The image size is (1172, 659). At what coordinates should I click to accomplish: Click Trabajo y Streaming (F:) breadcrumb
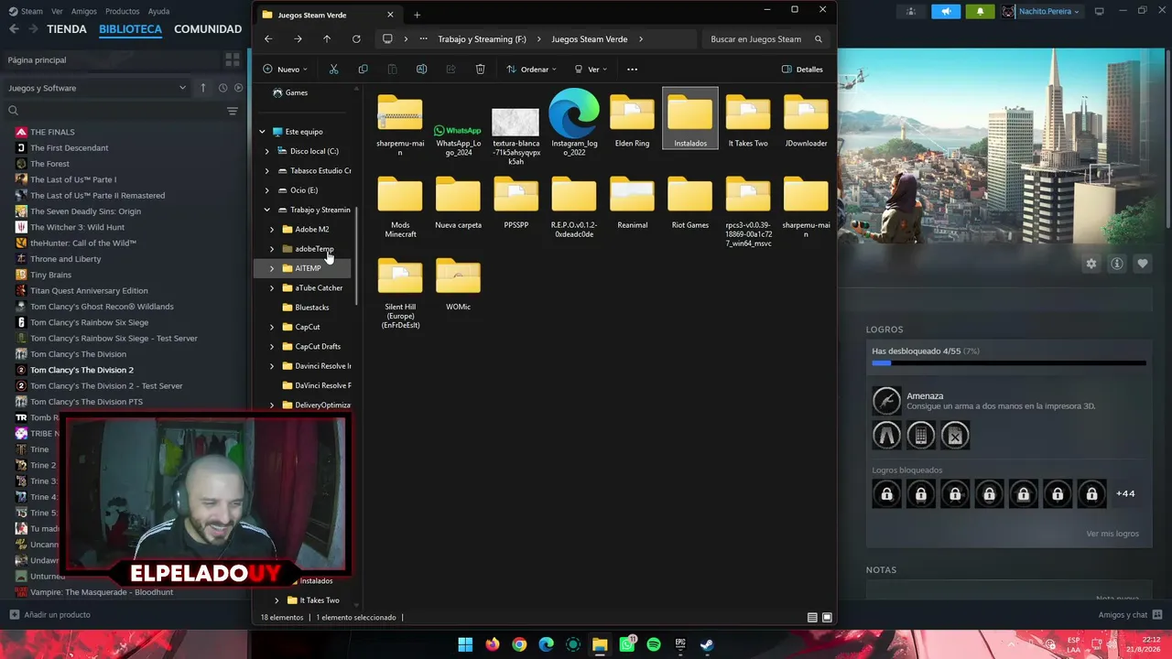tap(482, 39)
